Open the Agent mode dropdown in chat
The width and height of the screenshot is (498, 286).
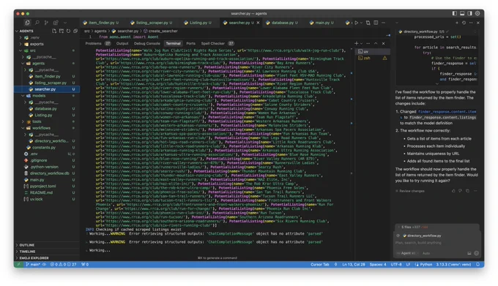[407, 253]
